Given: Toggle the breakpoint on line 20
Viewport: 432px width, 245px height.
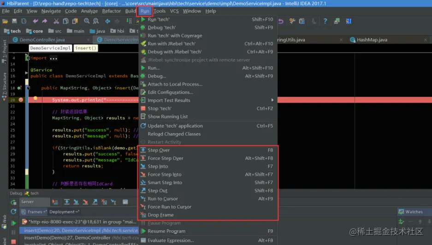Looking at the screenshot, I should (x=21, y=99).
